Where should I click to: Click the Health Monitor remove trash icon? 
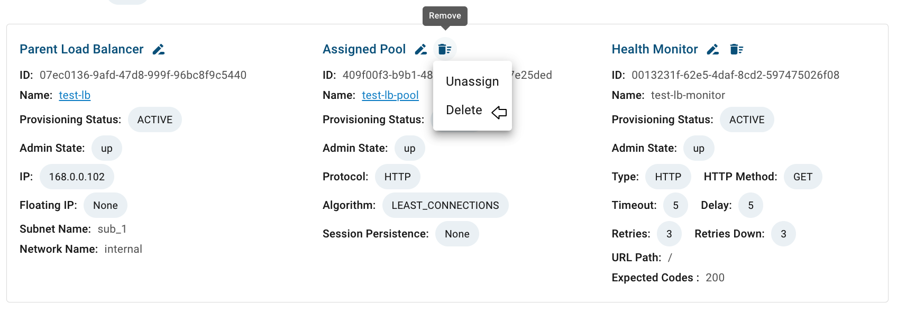737,49
